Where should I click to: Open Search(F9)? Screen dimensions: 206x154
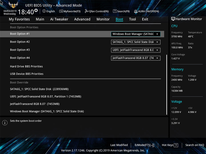121,11
